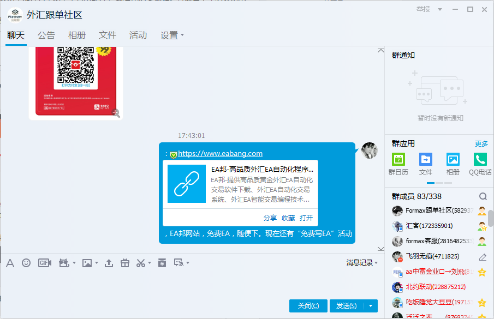The height and width of the screenshot is (319, 494).
Task: Click the 发送(S) send button
Action: point(347,306)
